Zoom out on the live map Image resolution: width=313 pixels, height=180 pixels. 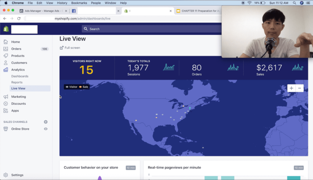pyautogui.click(x=300, y=88)
